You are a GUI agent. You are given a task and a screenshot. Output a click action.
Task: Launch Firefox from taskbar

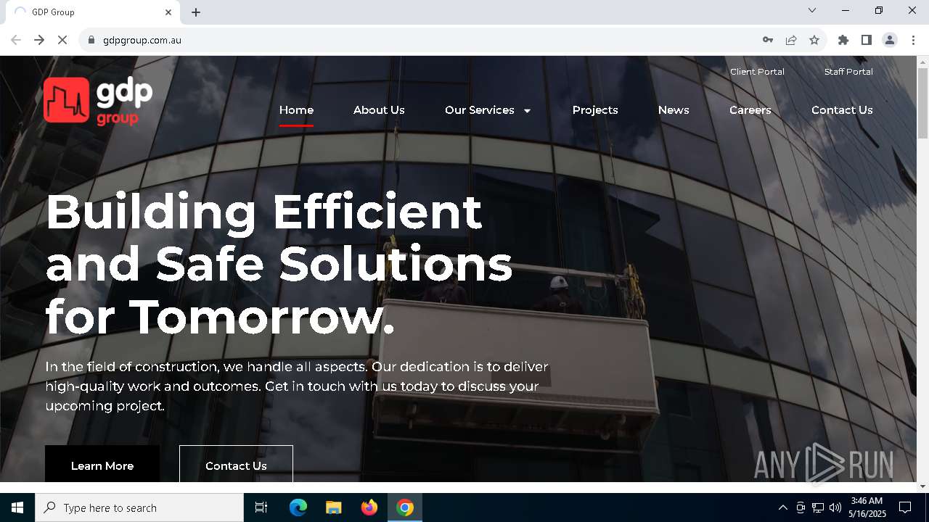tap(369, 507)
